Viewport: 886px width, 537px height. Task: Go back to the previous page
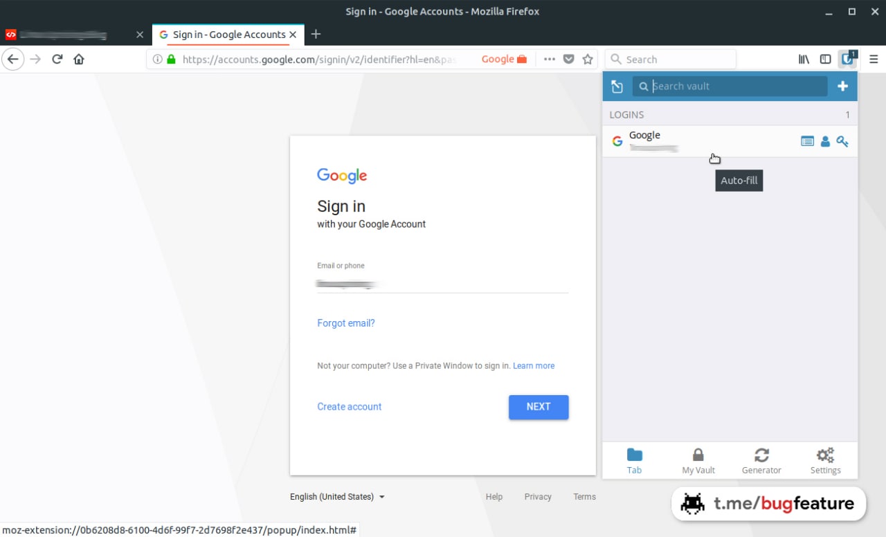[13, 59]
